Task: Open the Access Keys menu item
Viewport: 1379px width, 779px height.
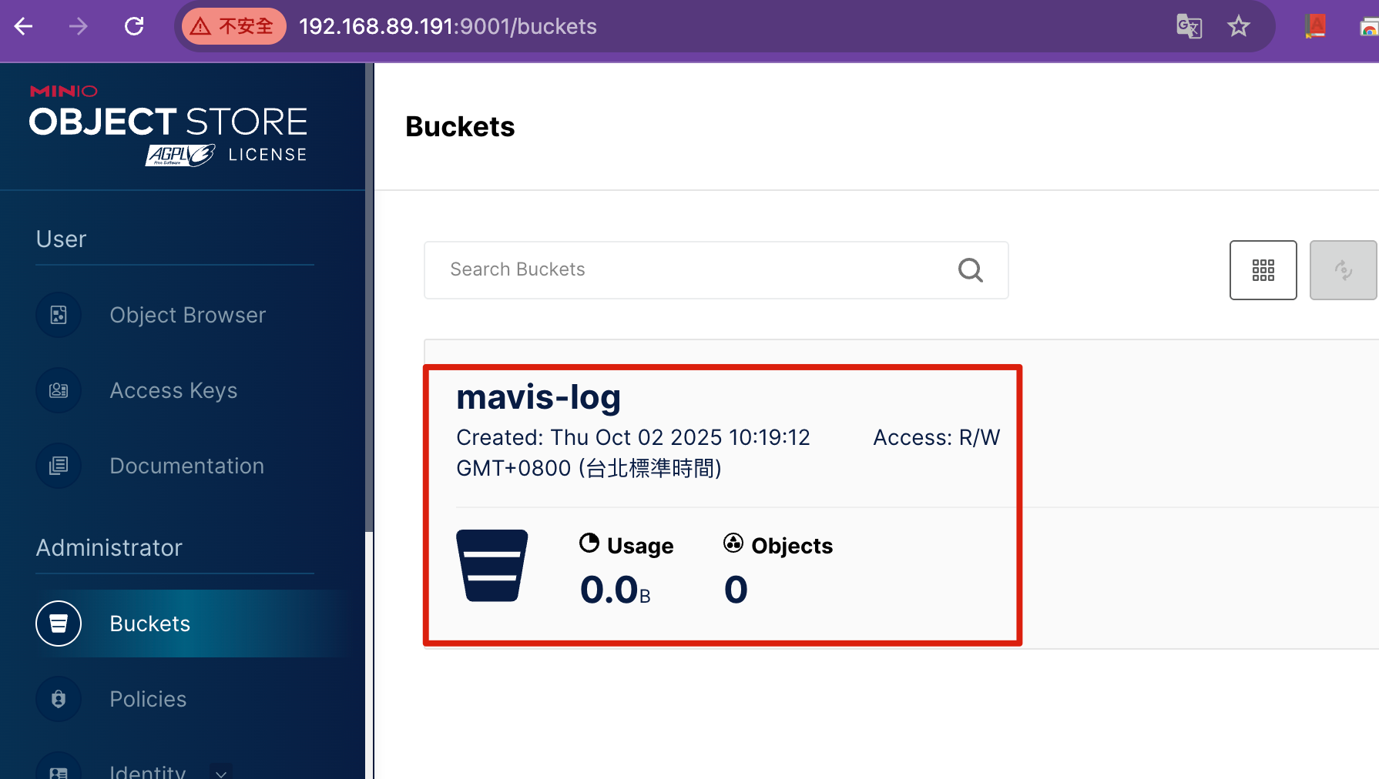Action: pyautogui.click(x=173, y=390)
